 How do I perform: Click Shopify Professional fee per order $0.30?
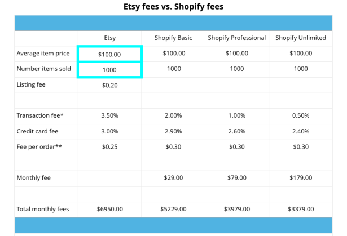[x=237, y=147]
